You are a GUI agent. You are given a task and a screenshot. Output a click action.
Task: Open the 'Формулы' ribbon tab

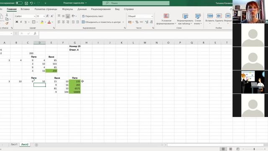[67, 9]
